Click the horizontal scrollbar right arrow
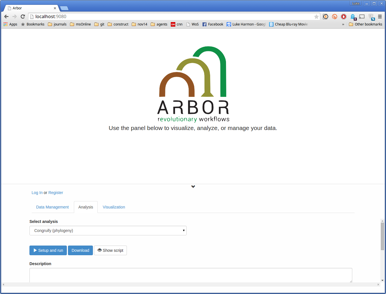386x294 pixels. click(378, 284)
